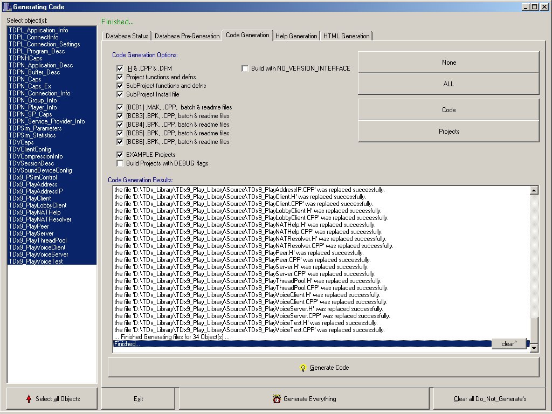The image size is (552, 414).
Task: Open the HTML Generation tab
Action: [x=347, y=36]
